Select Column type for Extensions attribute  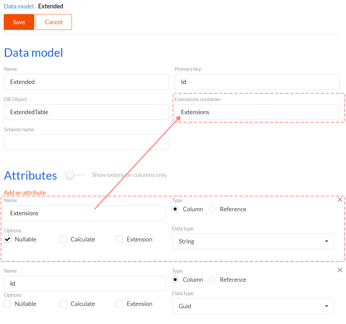point(175,209)
